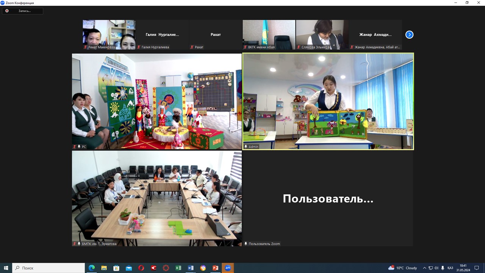
Task: Open Windows notification center
Action: 477,268
